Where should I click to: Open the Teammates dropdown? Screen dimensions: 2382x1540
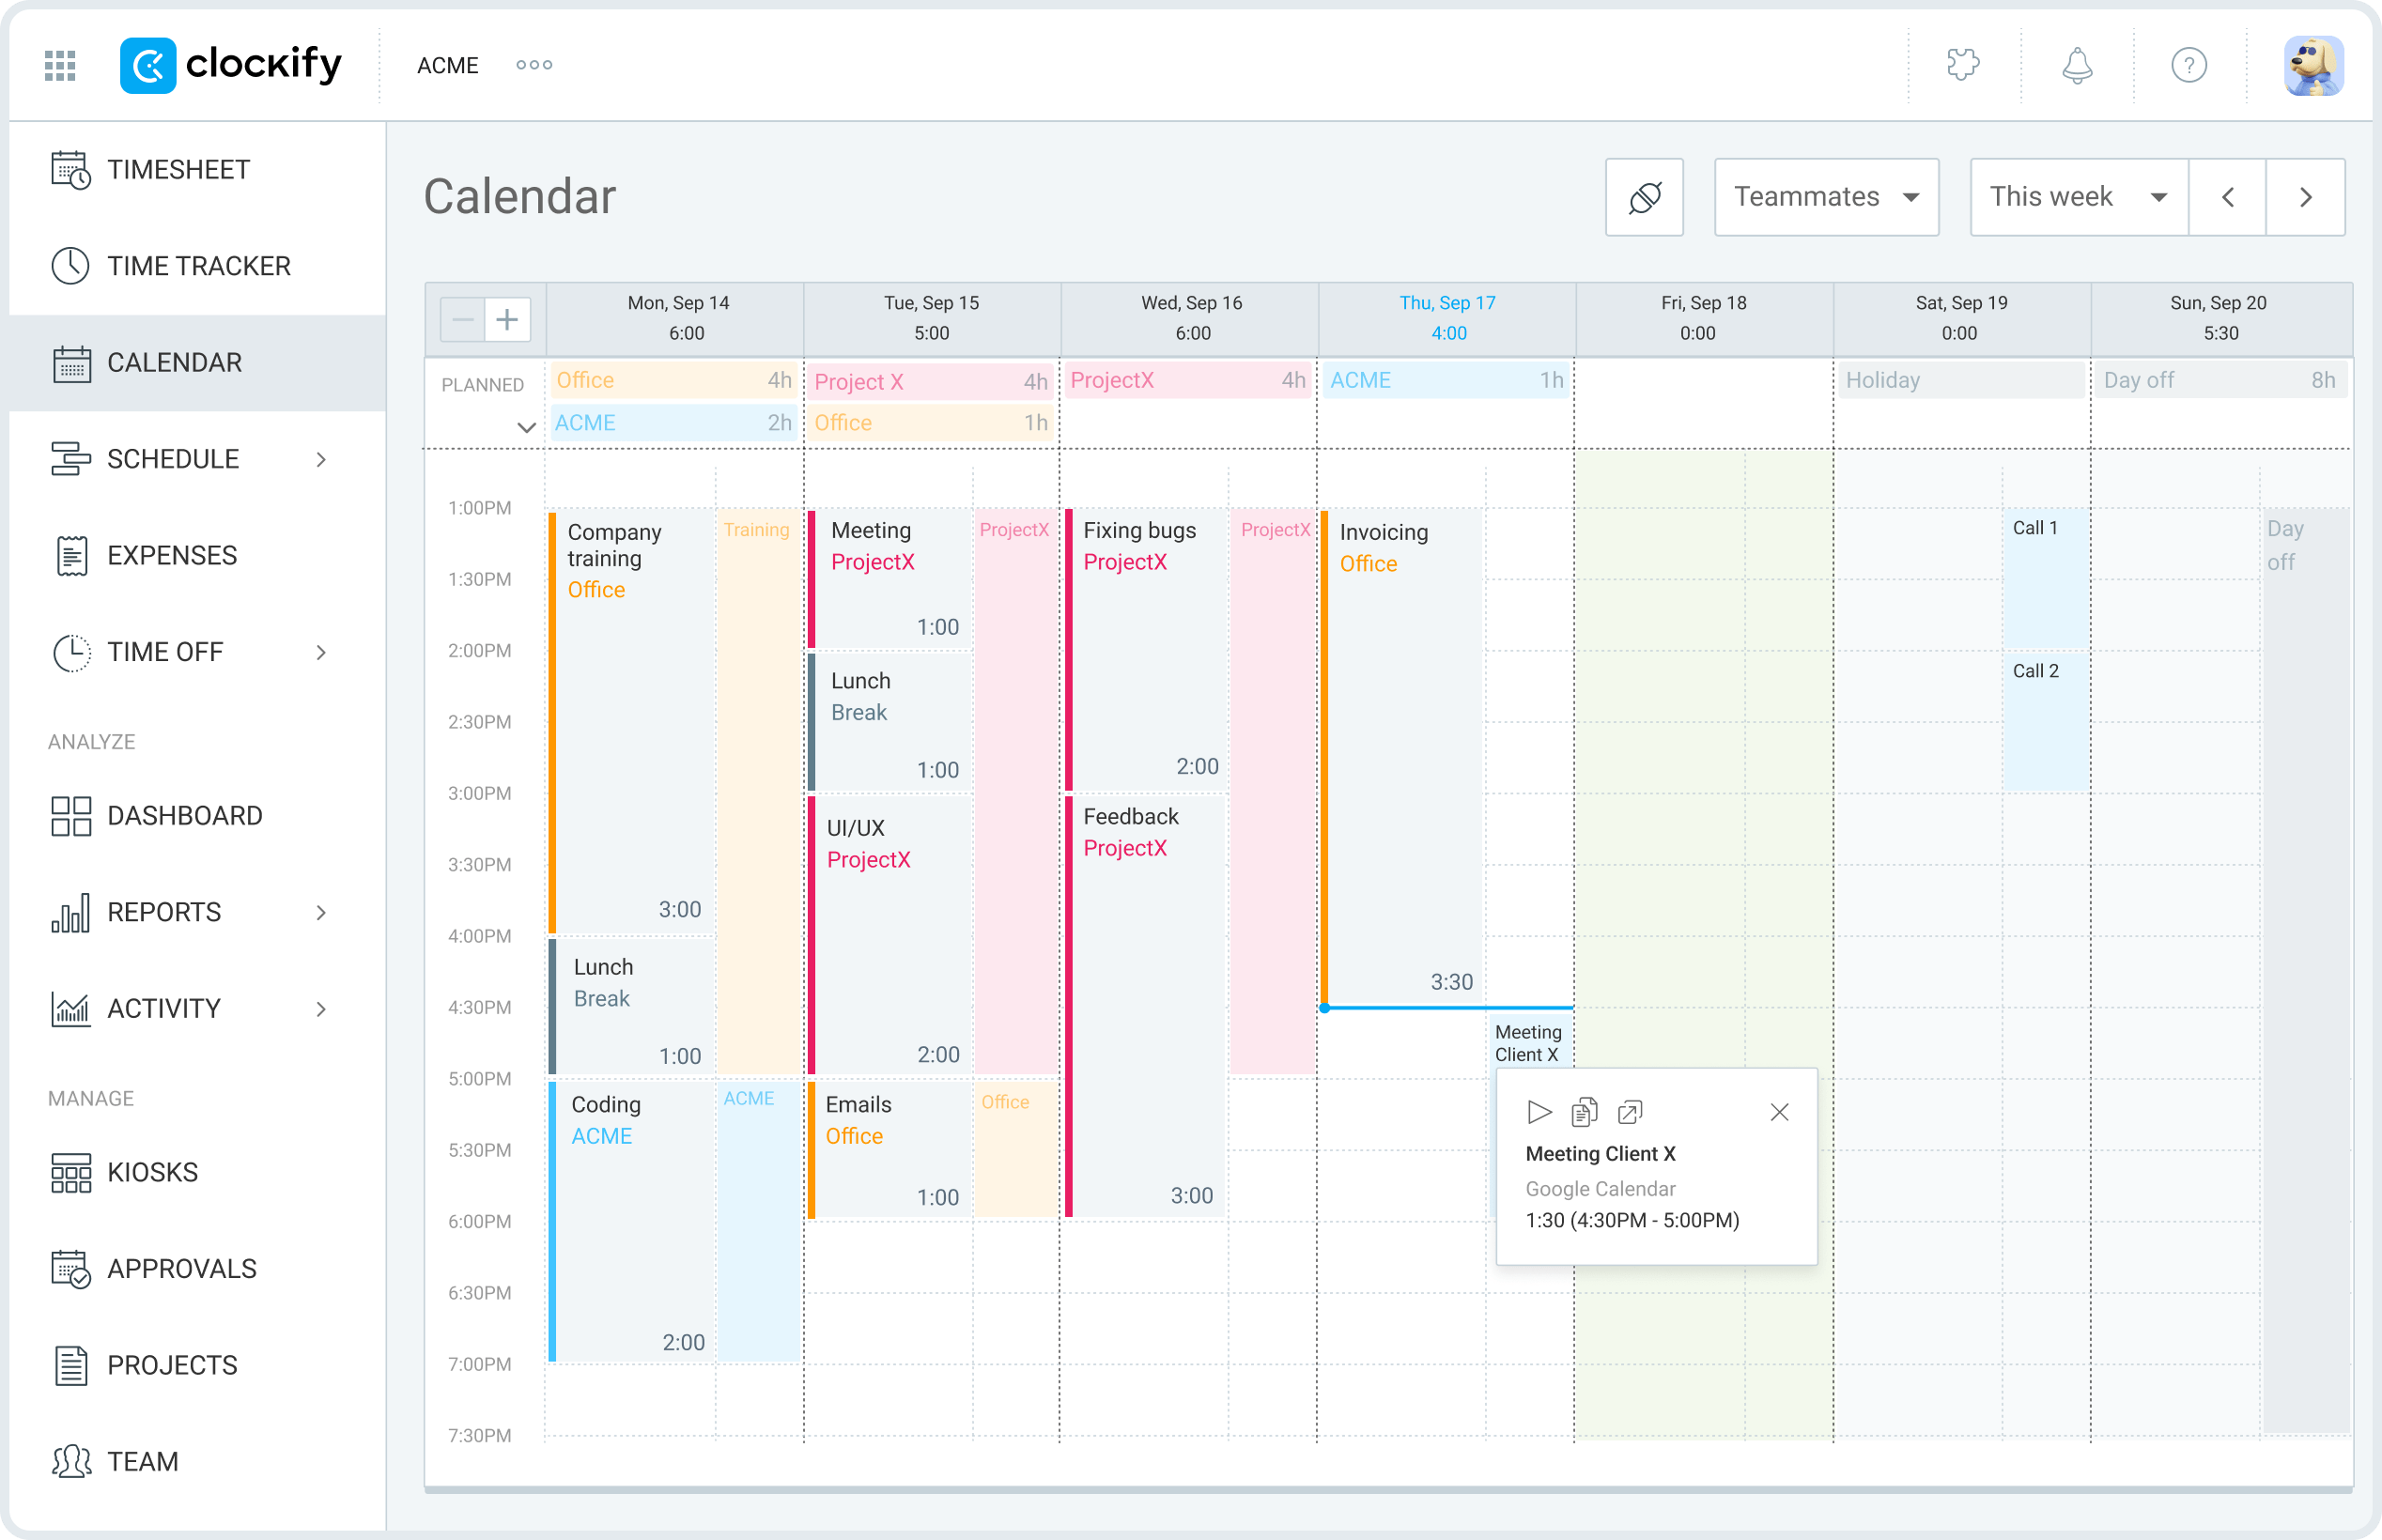pos(1826,196)
